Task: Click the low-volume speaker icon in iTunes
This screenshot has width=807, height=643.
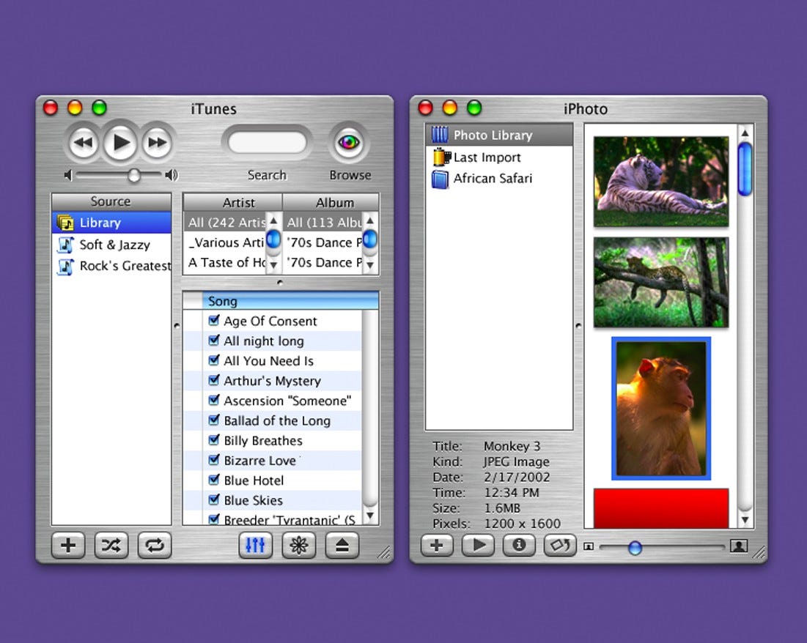Action: pyautogui.click(x=68, y=176)
